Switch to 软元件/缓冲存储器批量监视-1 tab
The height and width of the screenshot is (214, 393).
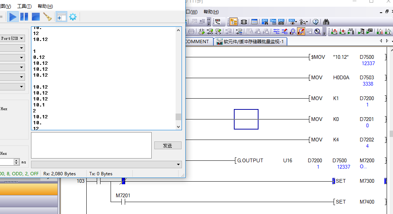[250, 42]
